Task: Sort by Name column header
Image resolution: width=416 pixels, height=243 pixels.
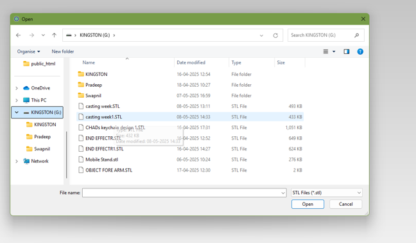Action: pyautogui.click(x=89, y=62)
